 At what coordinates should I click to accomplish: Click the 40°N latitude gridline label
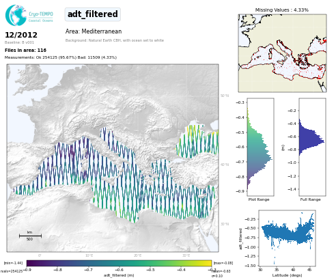coord(225,165)
